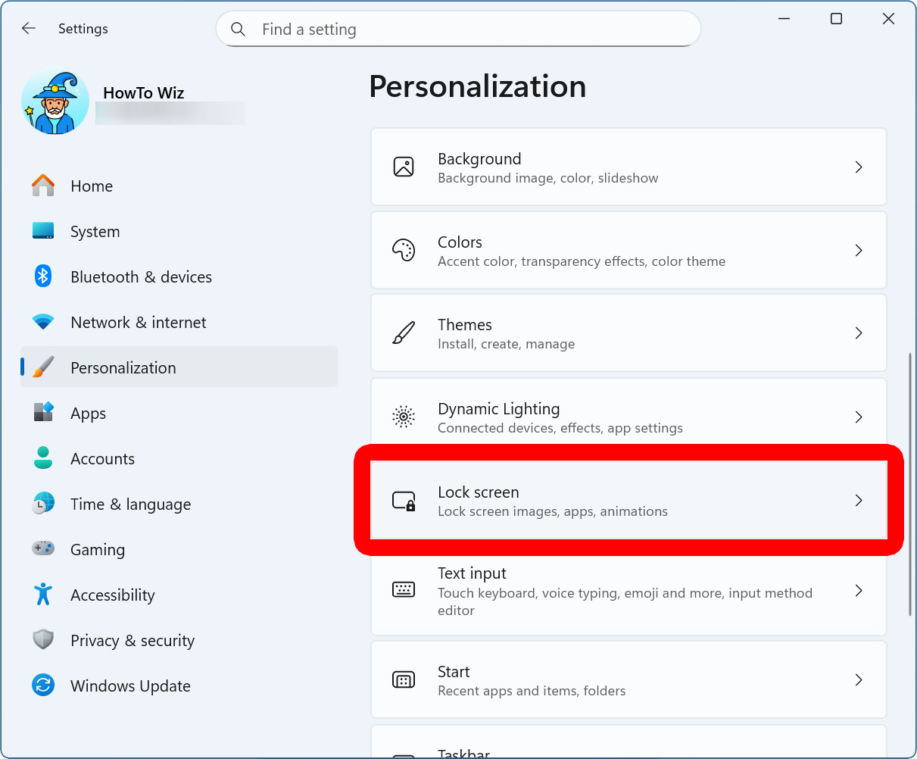The width and height of the screenshot is (917, 759).
Task: Go back using the arrow button
Action: tap(28, 28)
